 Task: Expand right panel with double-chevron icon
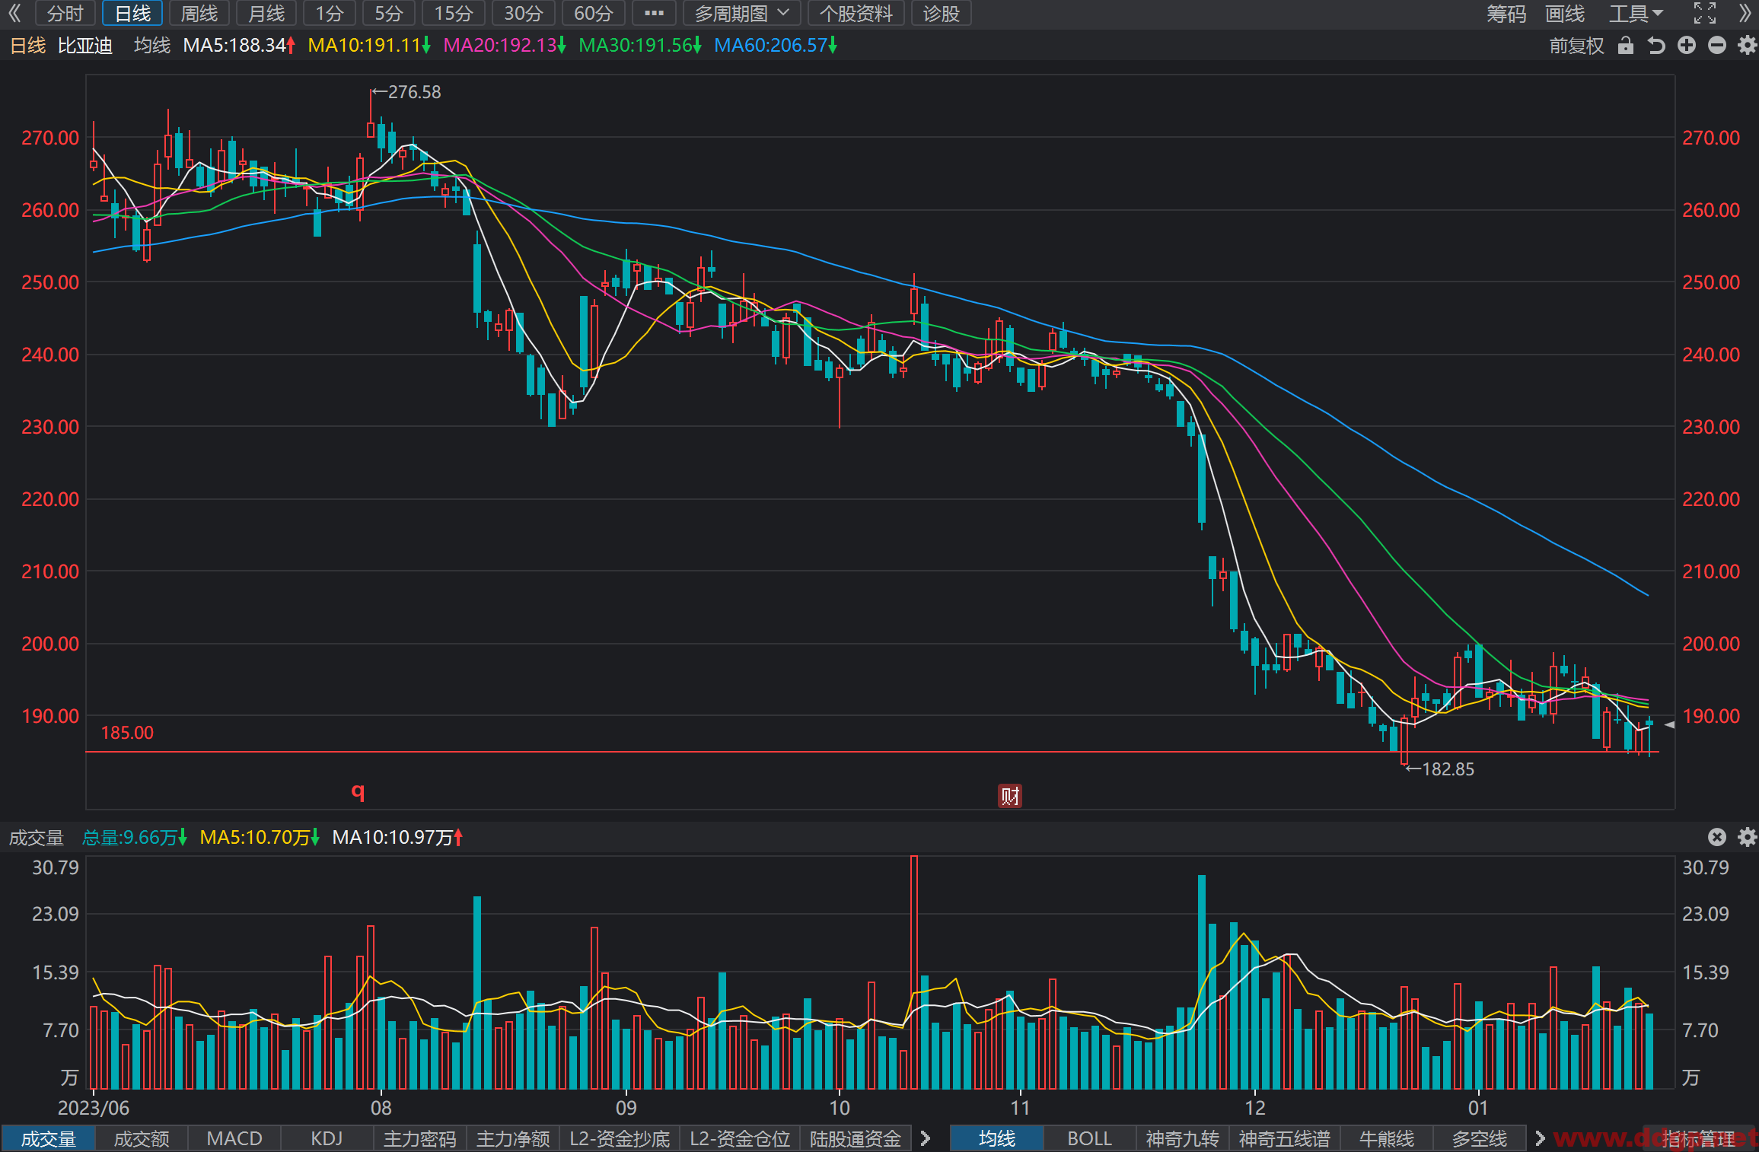[1745, 13]
